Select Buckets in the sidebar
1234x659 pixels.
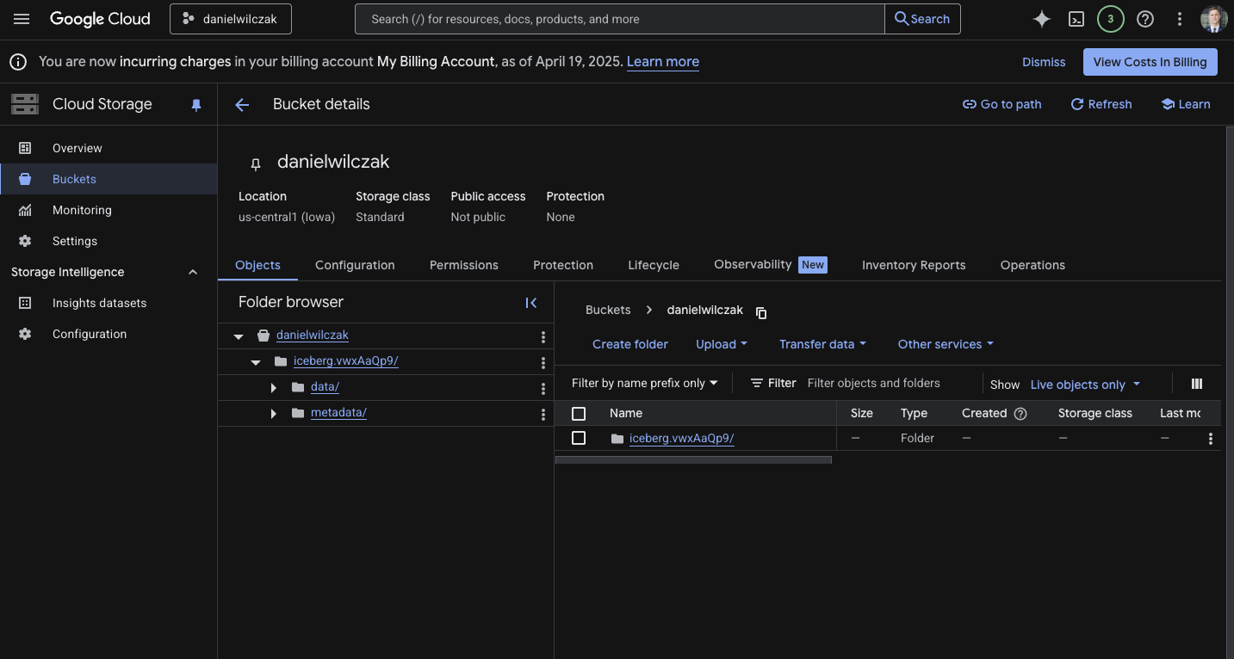[109, 179]
